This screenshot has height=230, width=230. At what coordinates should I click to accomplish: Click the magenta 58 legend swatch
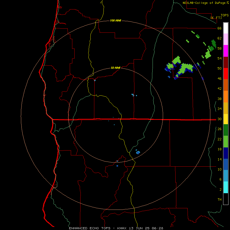[226, 51]
